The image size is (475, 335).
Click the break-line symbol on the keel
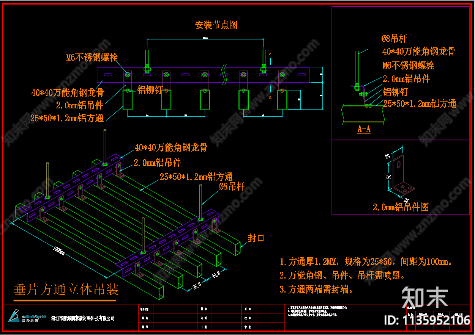(224, 74)
